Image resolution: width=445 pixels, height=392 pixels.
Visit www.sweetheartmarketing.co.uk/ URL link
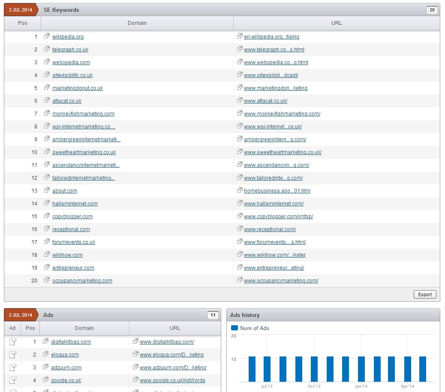click(283, 152)
